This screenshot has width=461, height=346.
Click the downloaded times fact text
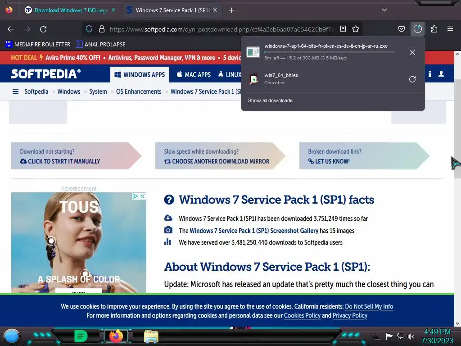tap(273, 219)
